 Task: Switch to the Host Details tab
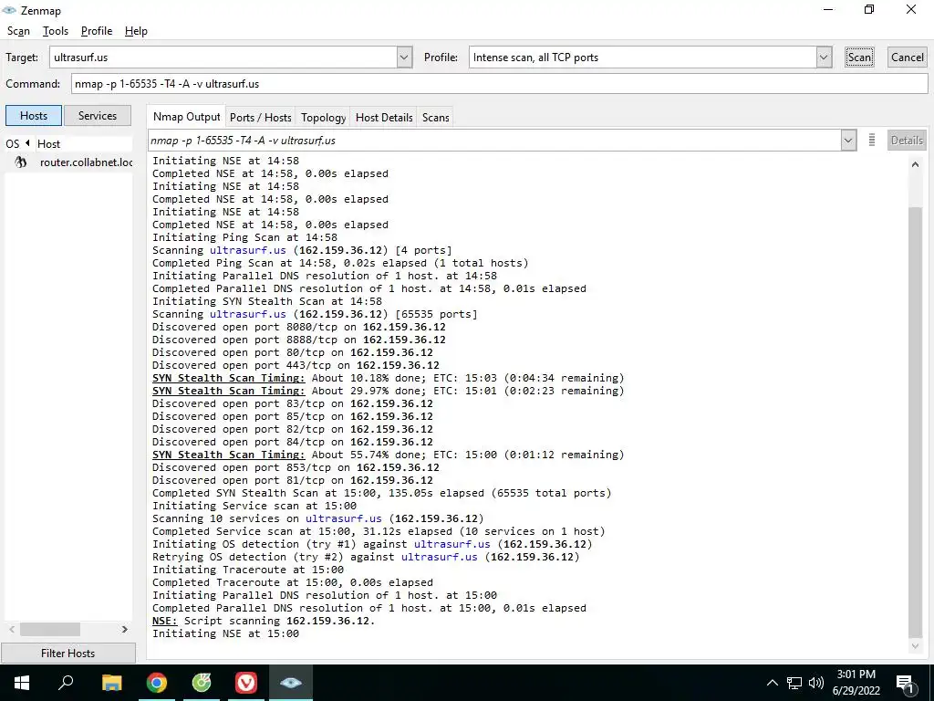pos(384,118)
